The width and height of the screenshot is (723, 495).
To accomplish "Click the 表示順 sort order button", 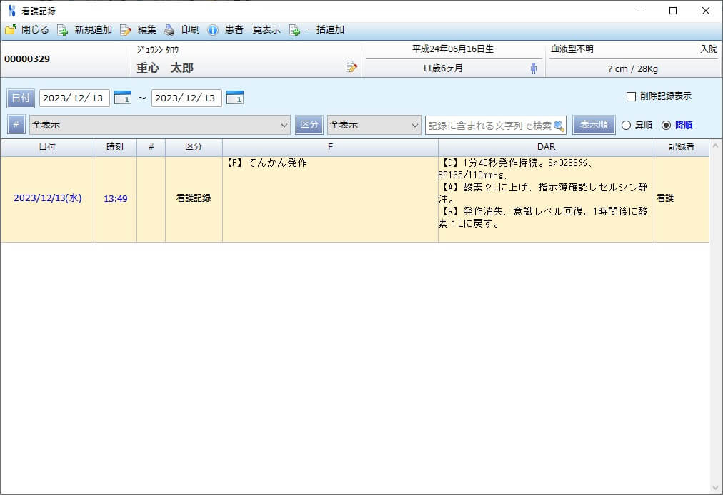I will click(x=594, y=123).
